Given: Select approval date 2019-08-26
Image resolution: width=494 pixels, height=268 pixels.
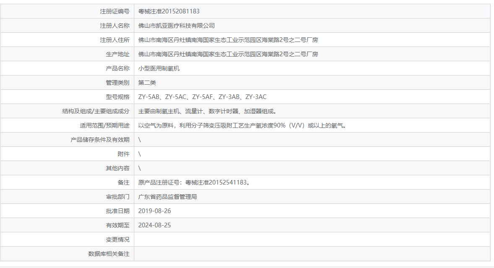Looking at the screenshot, I should pyautogui.click(x=154, y=211).
